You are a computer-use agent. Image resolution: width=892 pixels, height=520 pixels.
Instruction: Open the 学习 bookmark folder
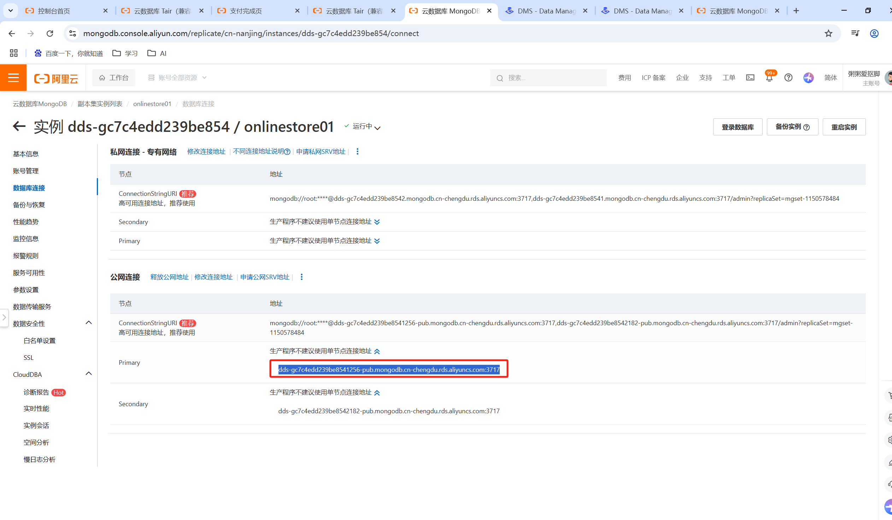click(x=125, y=53)
